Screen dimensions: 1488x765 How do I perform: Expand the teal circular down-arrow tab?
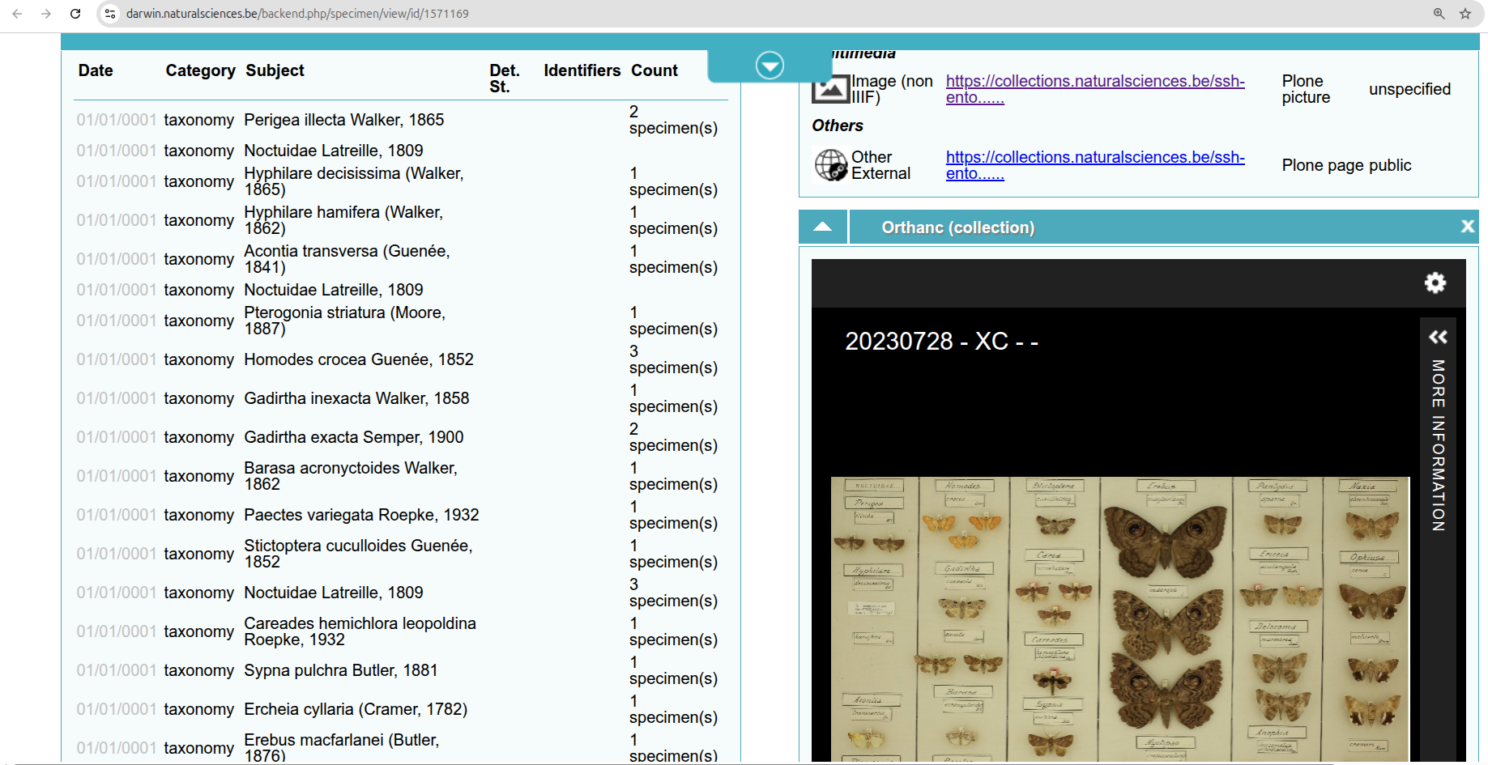[x=770, y=65]
